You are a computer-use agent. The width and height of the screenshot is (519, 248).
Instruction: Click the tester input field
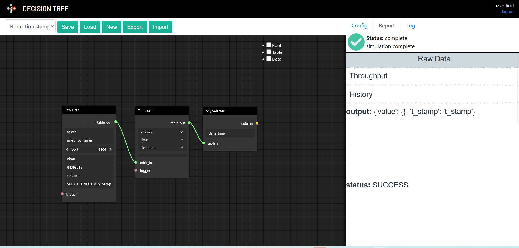(x=89, y=132)
